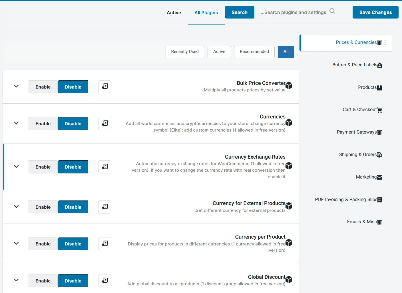
Task: Enable the Currency Exchange Rates plugin
Action: 43,167
